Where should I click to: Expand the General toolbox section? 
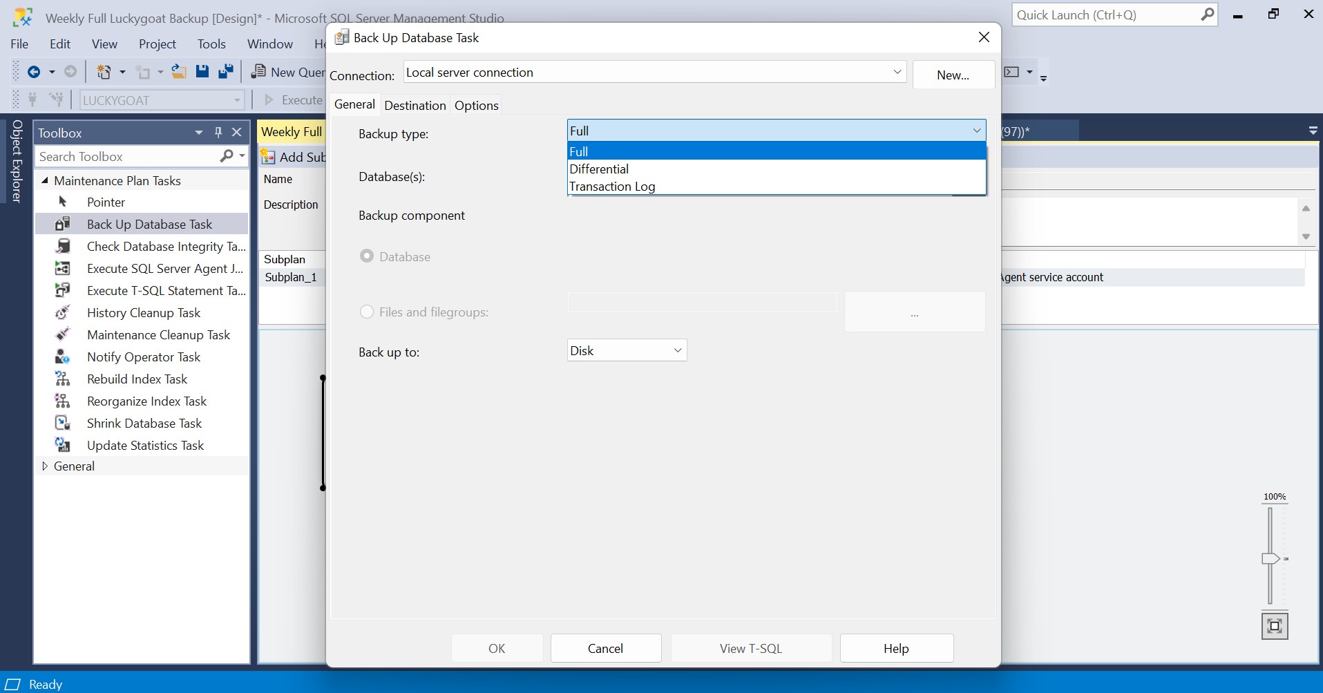pyautogui.click(x=45, y=466)
